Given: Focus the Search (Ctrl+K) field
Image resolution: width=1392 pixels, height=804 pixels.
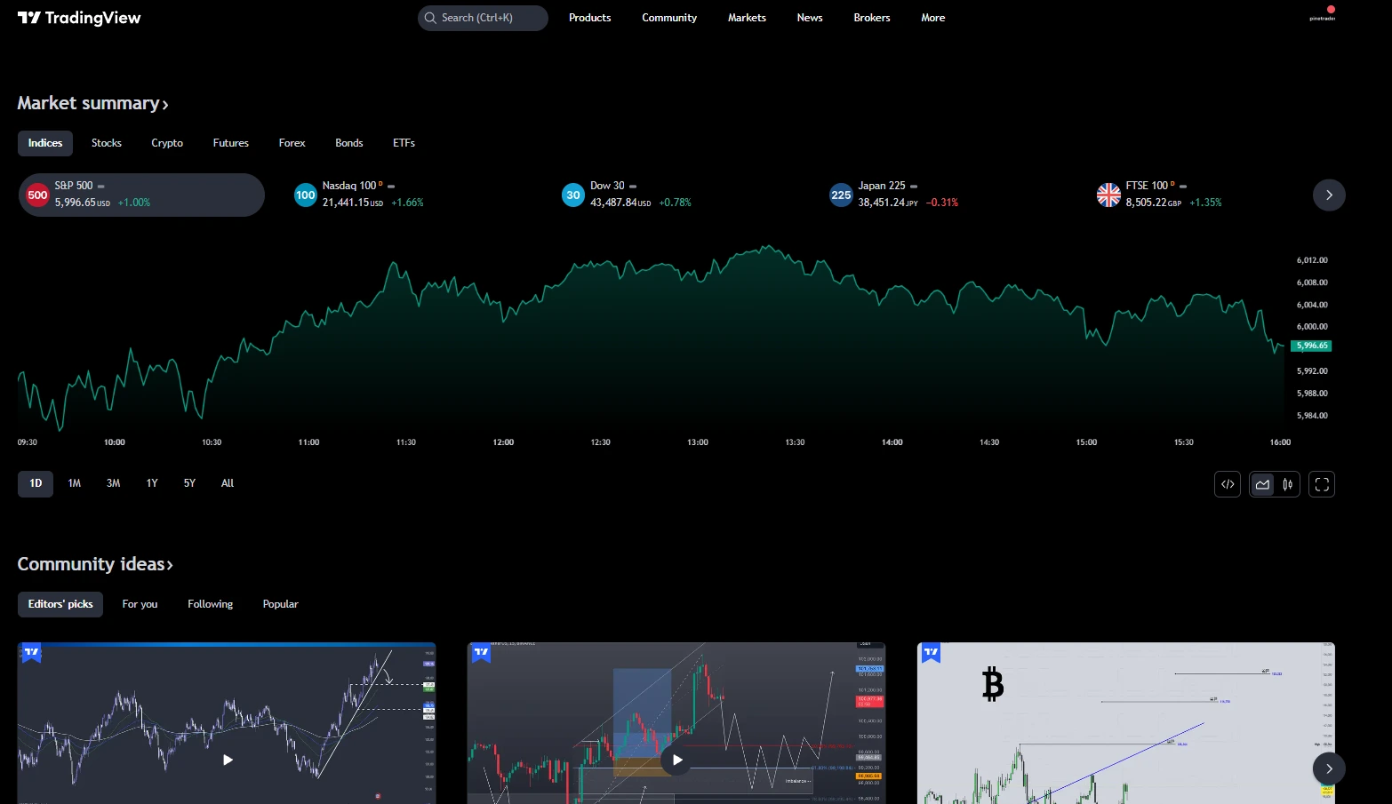Looking at the screenshot, I should pyautogui.click(x=483, y=18).
